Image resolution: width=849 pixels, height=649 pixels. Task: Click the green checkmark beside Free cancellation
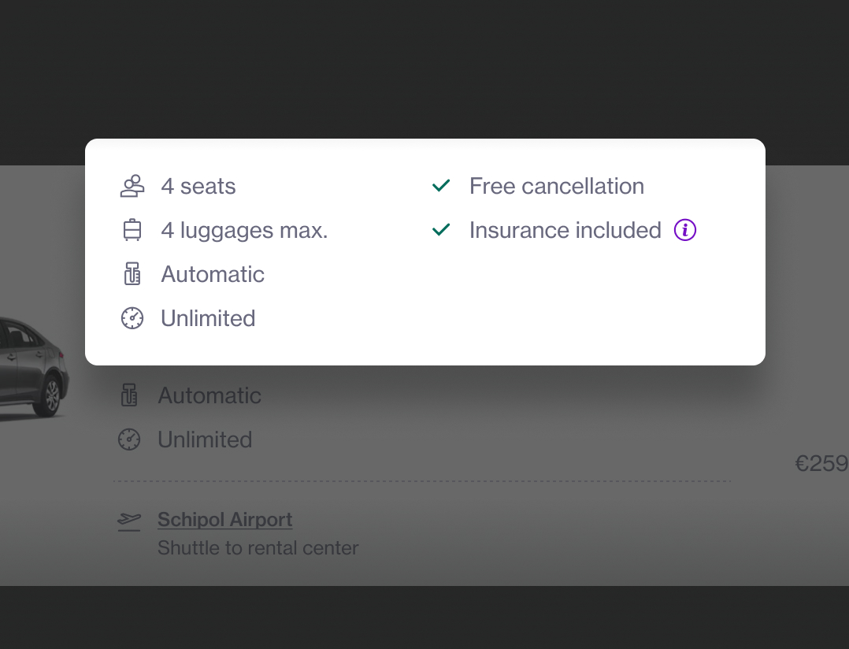tap(441, 186)
